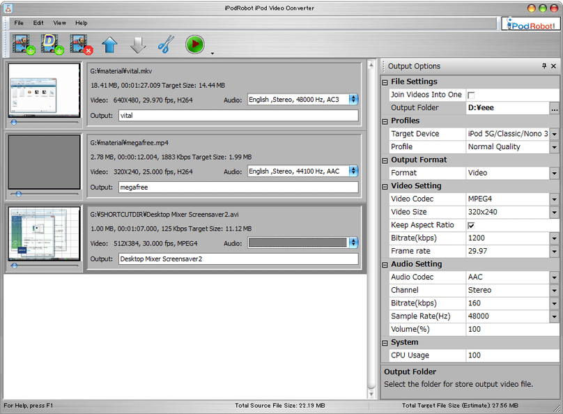563x414 pixels.
Task: Click Total Source File Size status text
Action: (280, 406)
